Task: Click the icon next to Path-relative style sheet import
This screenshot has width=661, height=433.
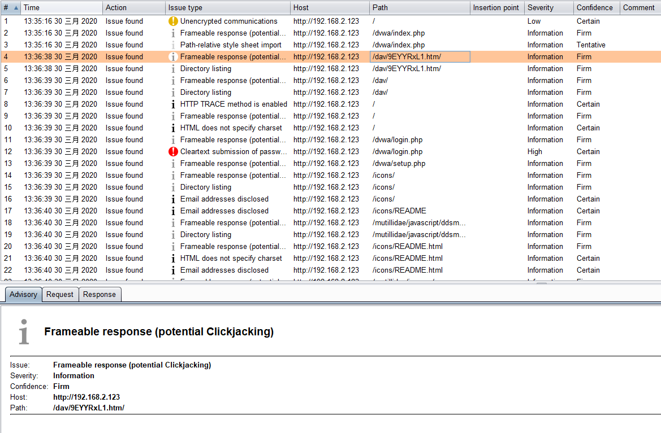Action: [x=173, y=45]
